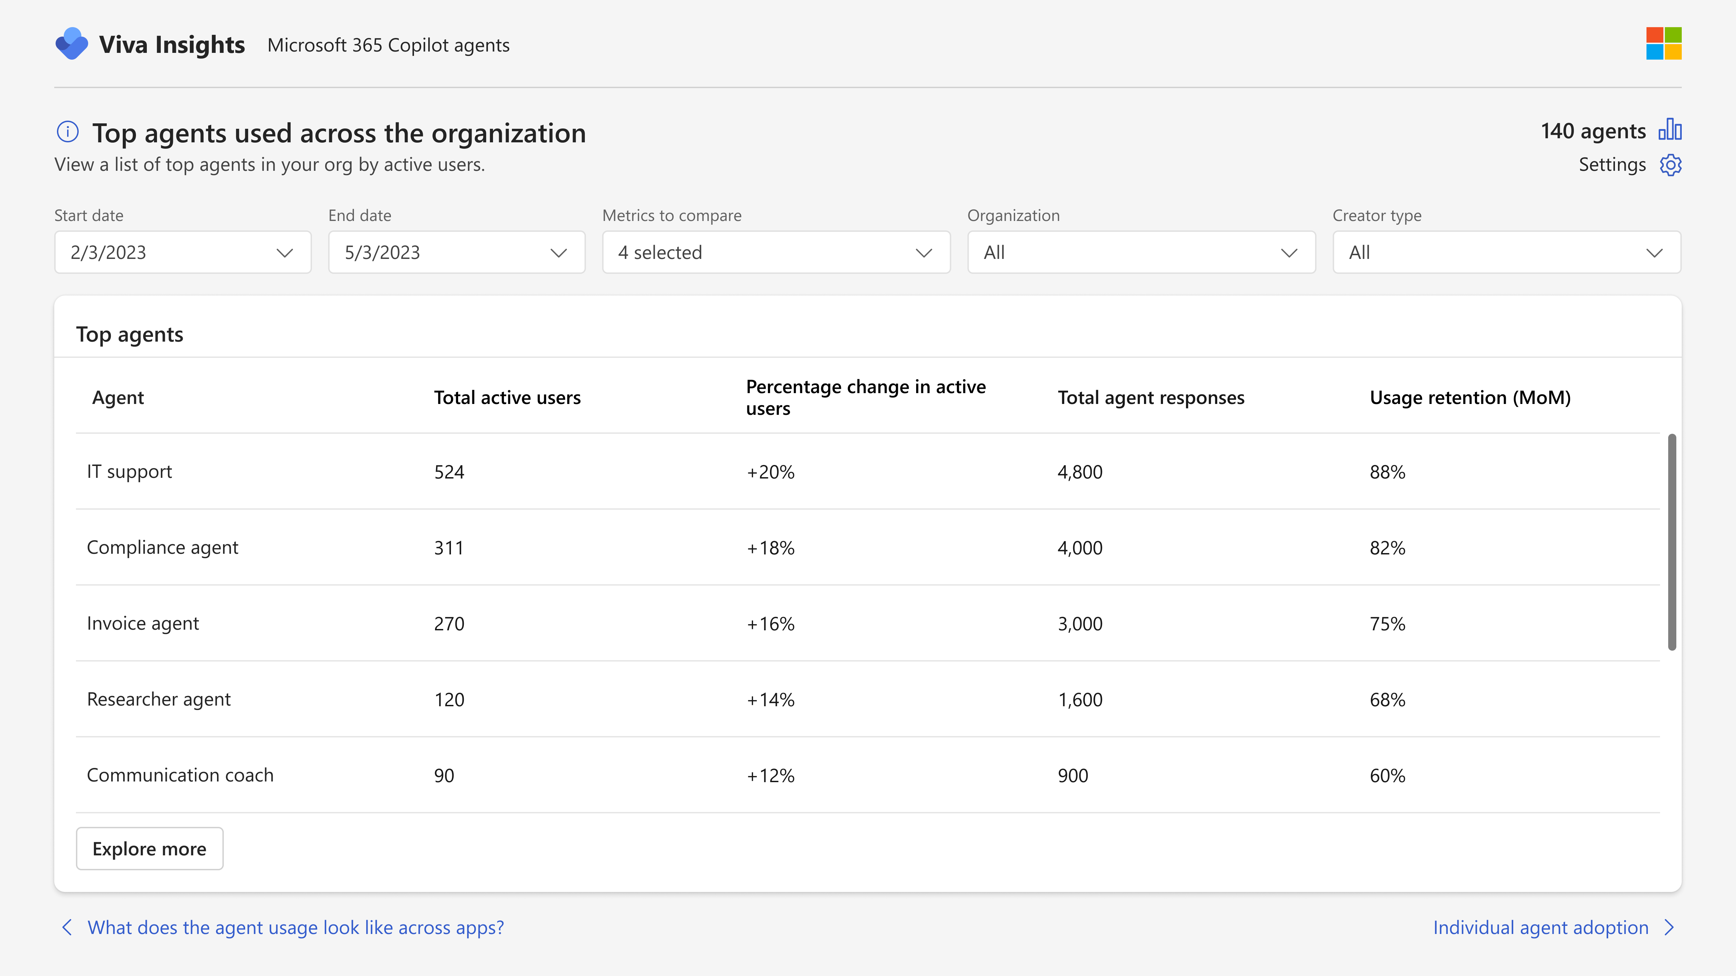The image size is (1736, 976).
Task: Click the right chevron after Individual agent adoption
Action: click(1669, 928)
